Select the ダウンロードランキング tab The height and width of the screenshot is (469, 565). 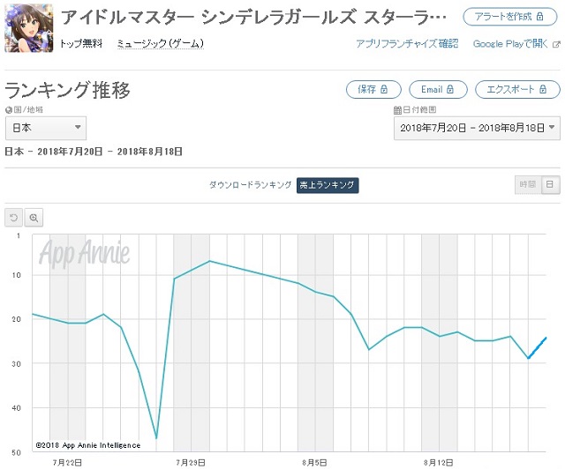coord(251,185)
